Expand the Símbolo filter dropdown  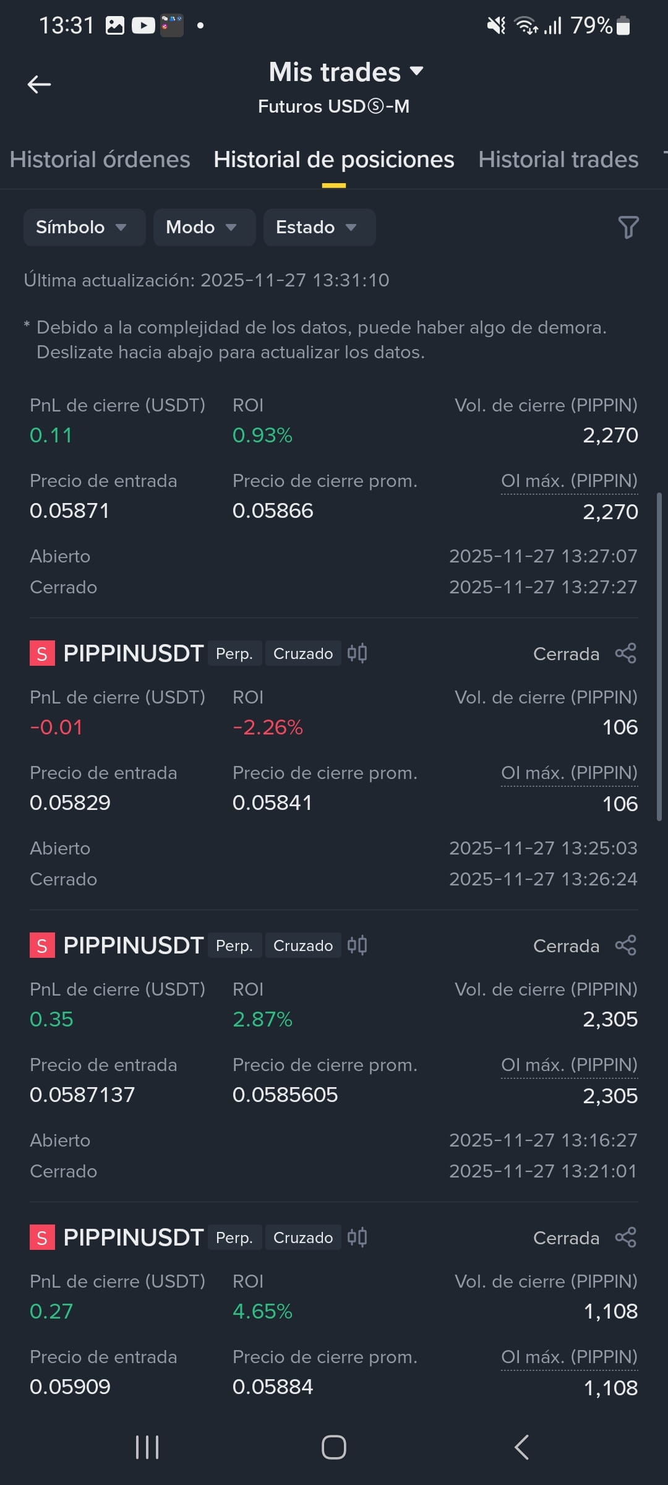pyautogui.click(x=85, y=227)
